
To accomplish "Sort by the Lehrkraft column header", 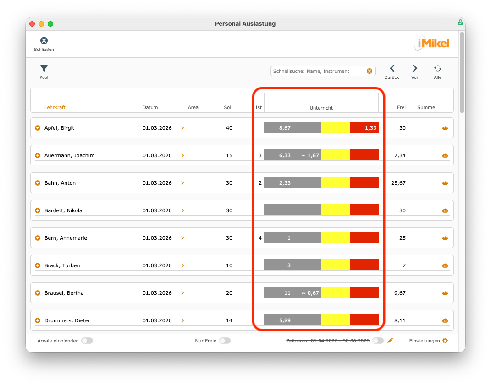I will click(x=55, y=107).
